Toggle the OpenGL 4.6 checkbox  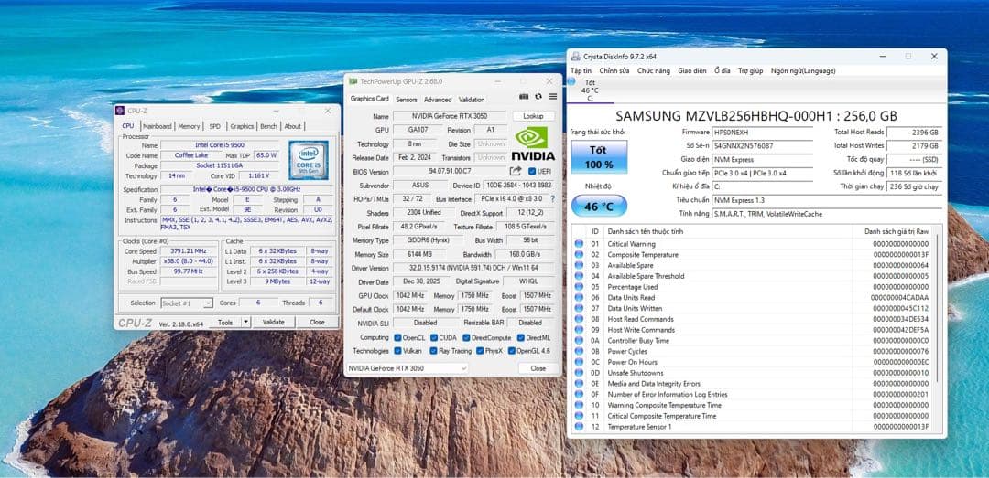[x=512, y=351]
